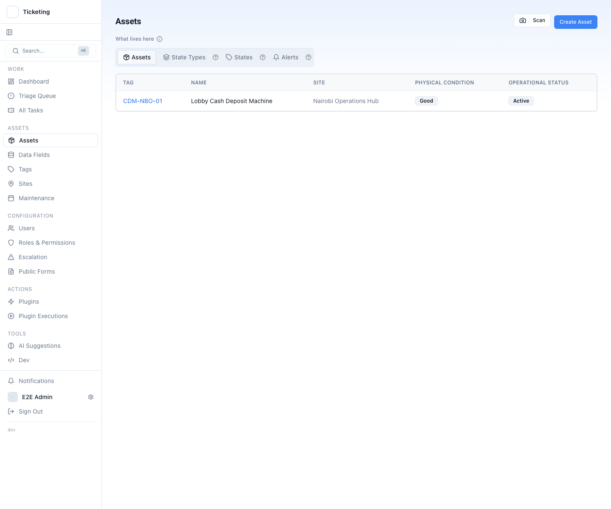Click Sign Out

click(x=50, y=411)
